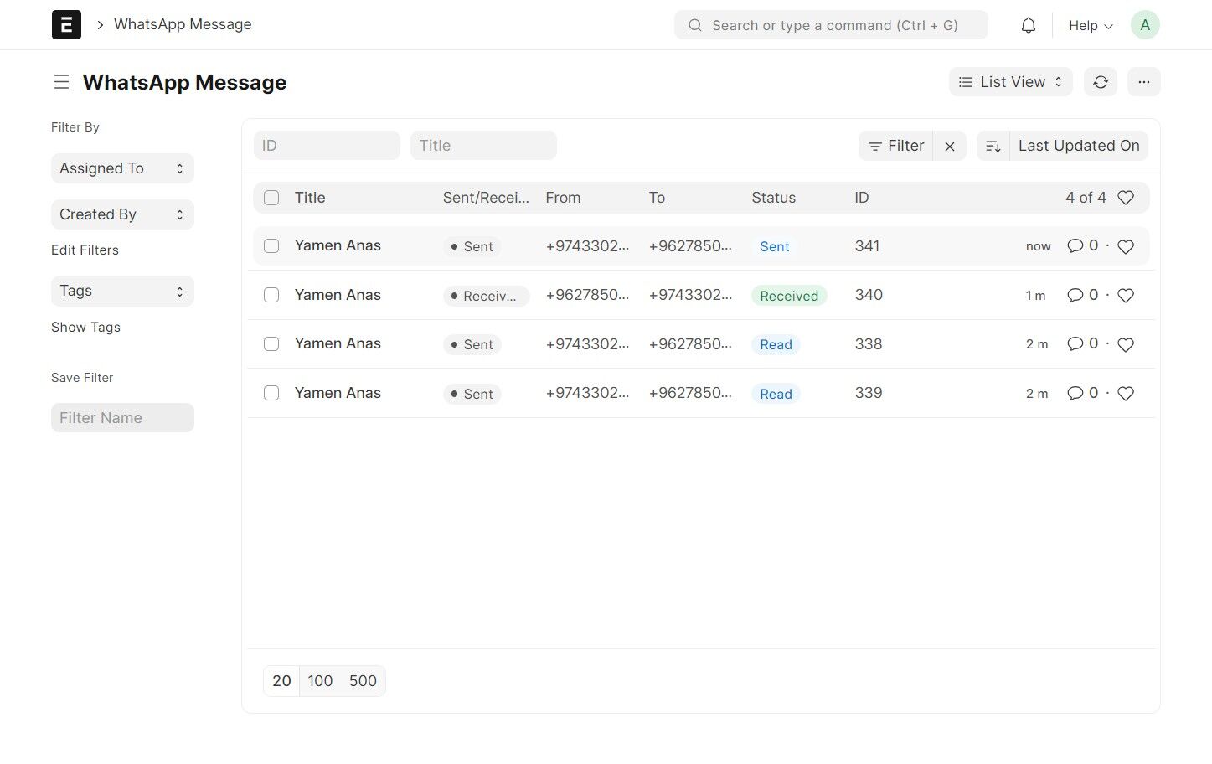Select all rows with header checkbox
Screen dimensions: 1212x764
pyautogui.click(x=271, y=198)
